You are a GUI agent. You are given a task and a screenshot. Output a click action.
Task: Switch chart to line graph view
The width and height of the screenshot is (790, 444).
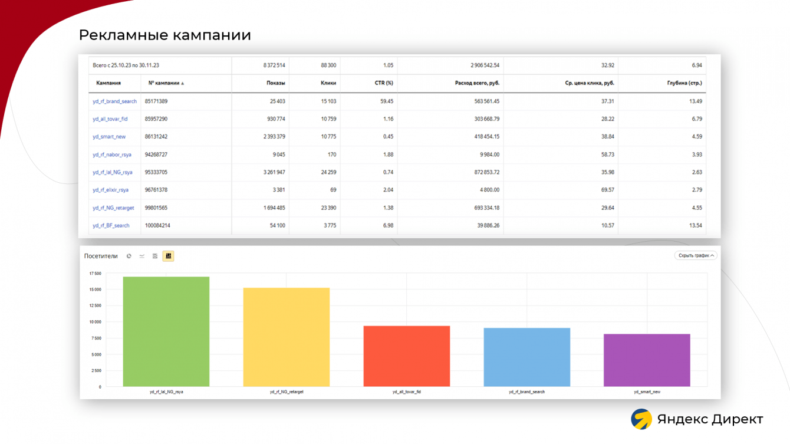[x=142, y=256]
